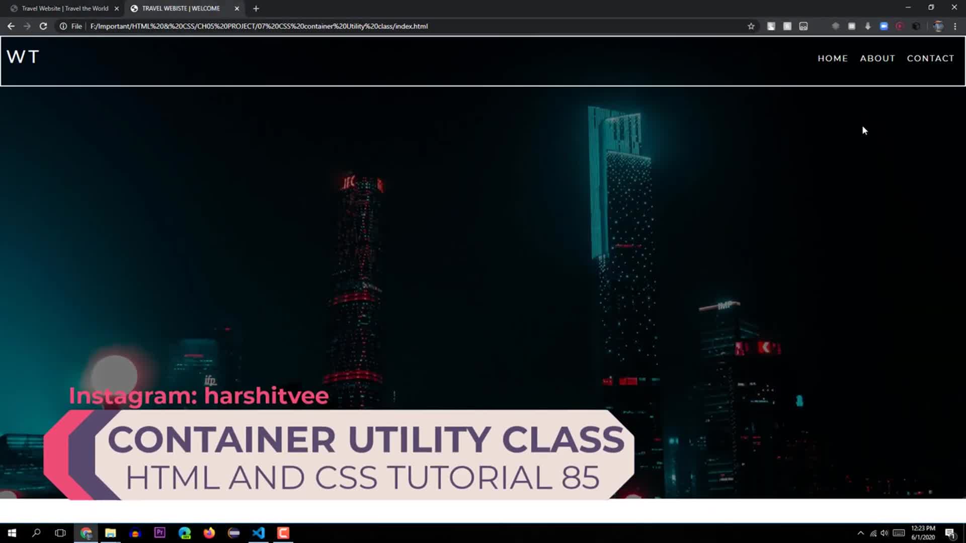Open the touch keyboard tray icon
The width and height of the screenshot is (966, 543).
899,533
